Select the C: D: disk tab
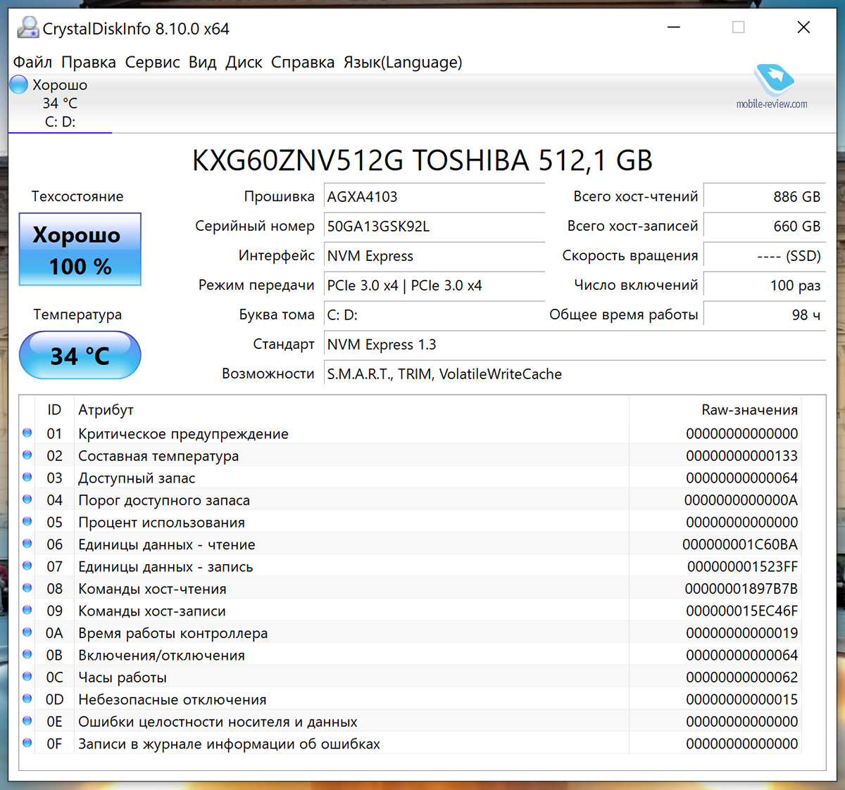The image size is (845, 790). (x=61, y=103)
